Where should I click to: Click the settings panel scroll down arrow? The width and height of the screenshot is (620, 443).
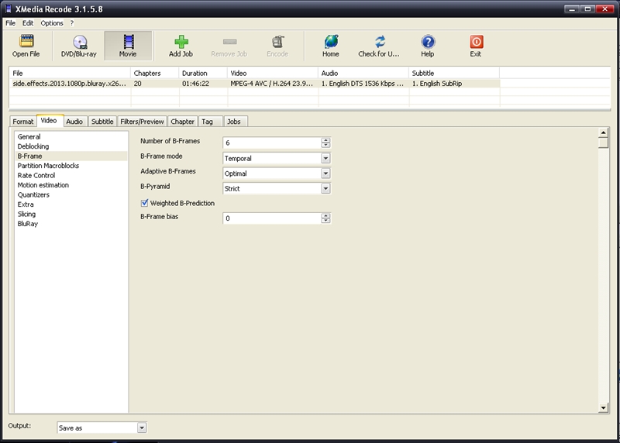pyautogui.click(x=603, y=408)
